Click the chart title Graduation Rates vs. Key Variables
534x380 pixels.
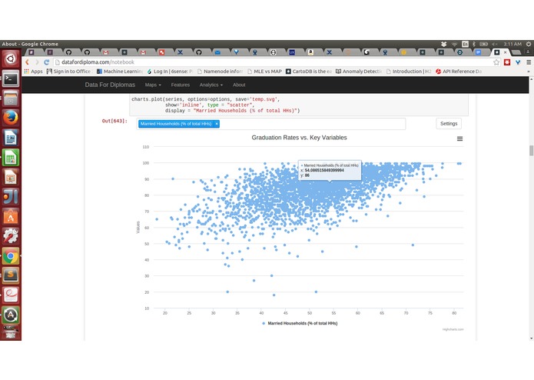(299, 138)
